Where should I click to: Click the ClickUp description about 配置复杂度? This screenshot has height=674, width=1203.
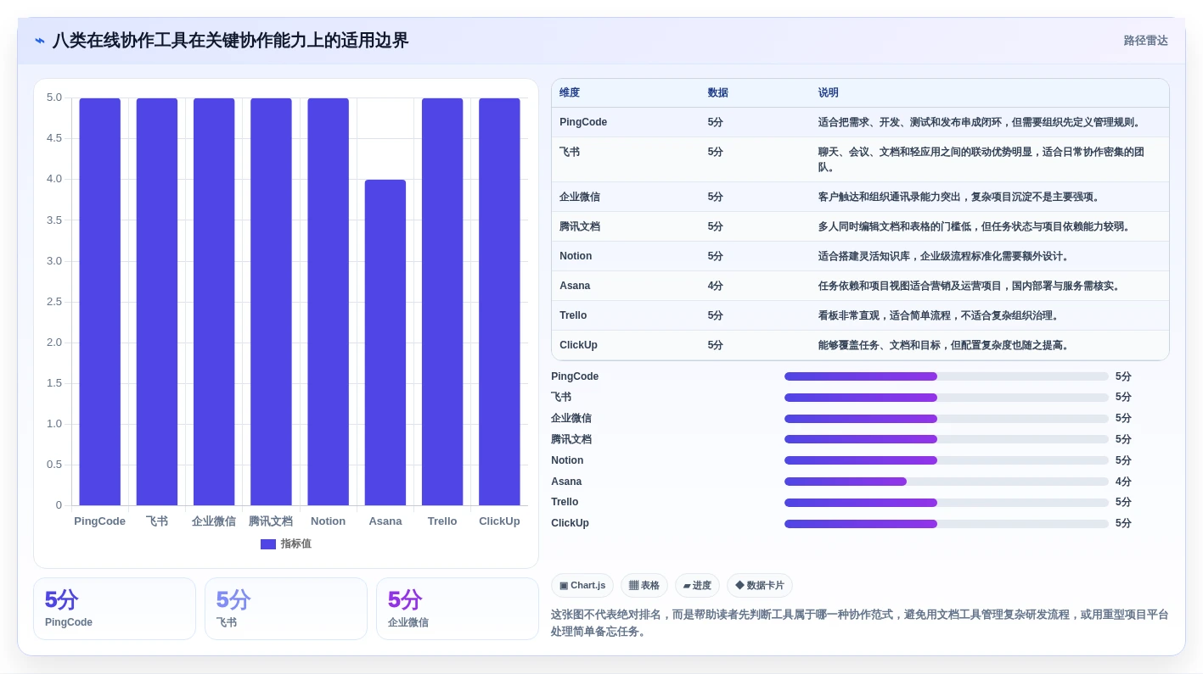click(947, 345)
